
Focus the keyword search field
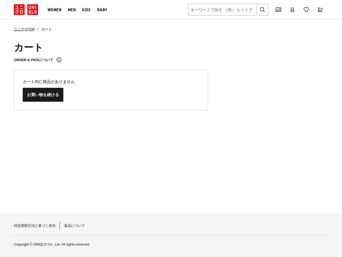tap(222, 10)
